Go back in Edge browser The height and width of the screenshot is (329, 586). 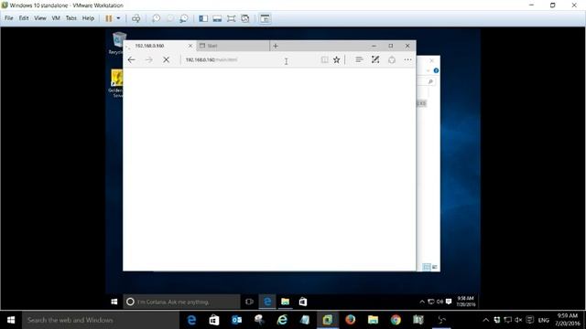132,59
